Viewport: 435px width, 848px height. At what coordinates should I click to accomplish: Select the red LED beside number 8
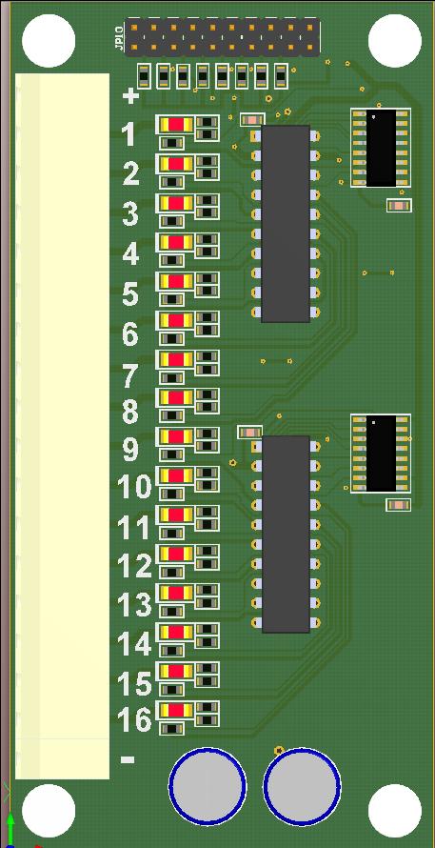(177, 397)
